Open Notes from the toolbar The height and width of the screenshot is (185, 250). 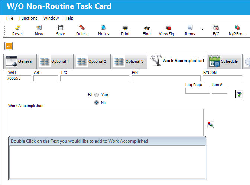point(104,30)
